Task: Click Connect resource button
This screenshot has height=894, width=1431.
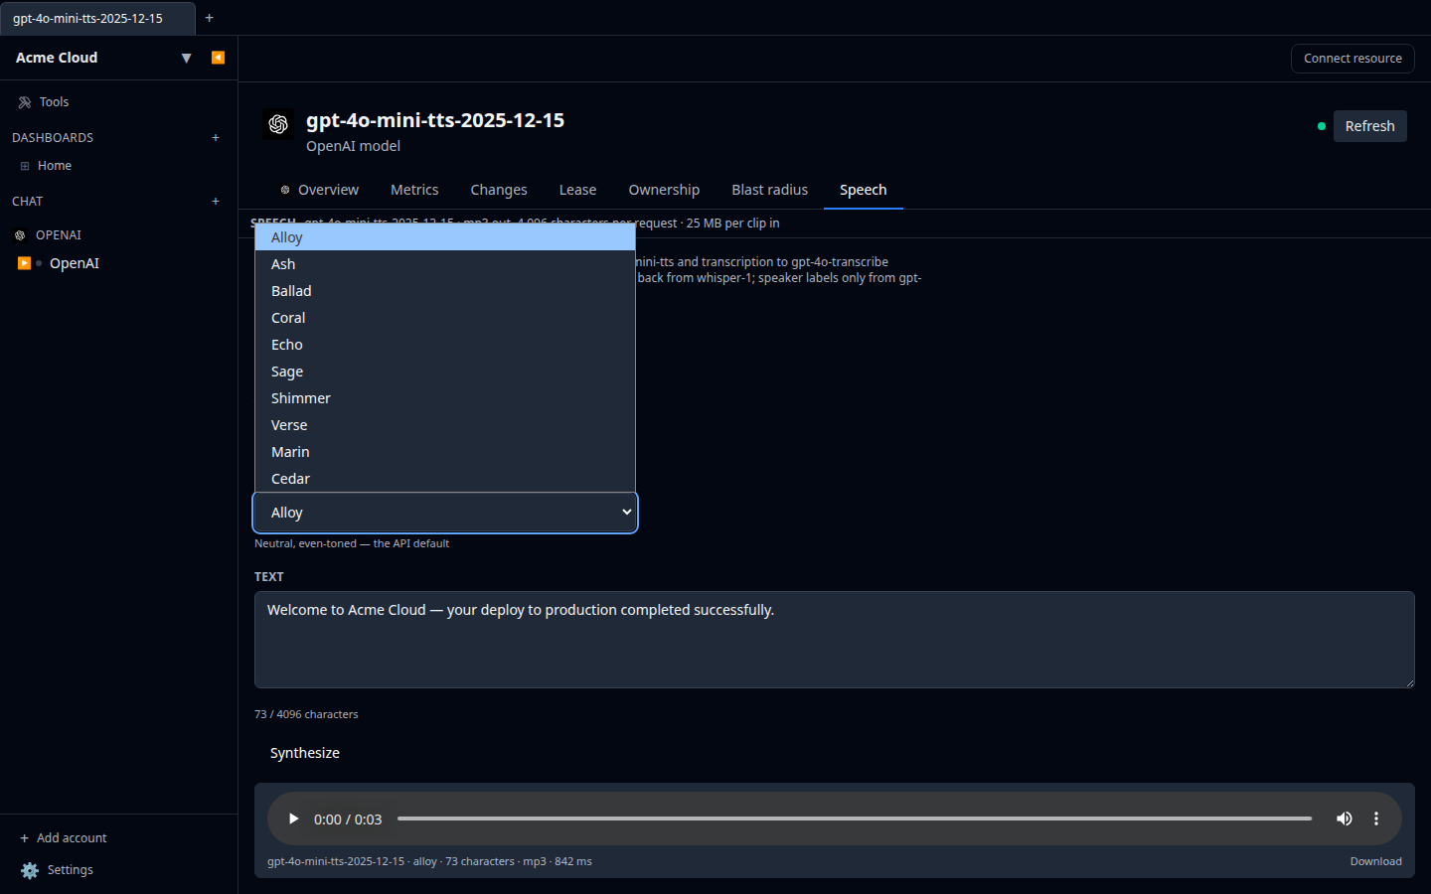Action: [1352, 59]
